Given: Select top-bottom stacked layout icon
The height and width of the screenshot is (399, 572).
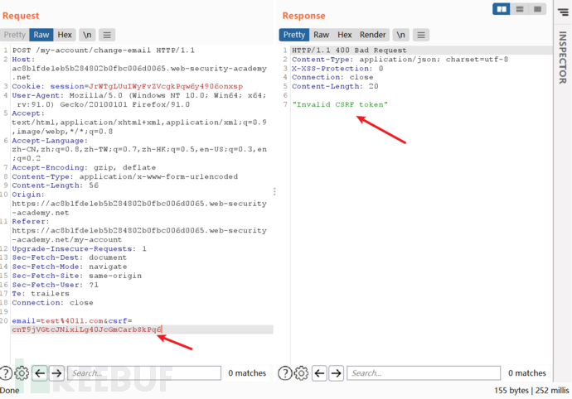Looking at the screenshot, I should [x=520, y=9].
